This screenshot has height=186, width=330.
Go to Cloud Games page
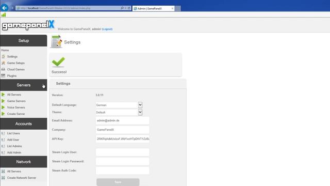click(16, 69)
